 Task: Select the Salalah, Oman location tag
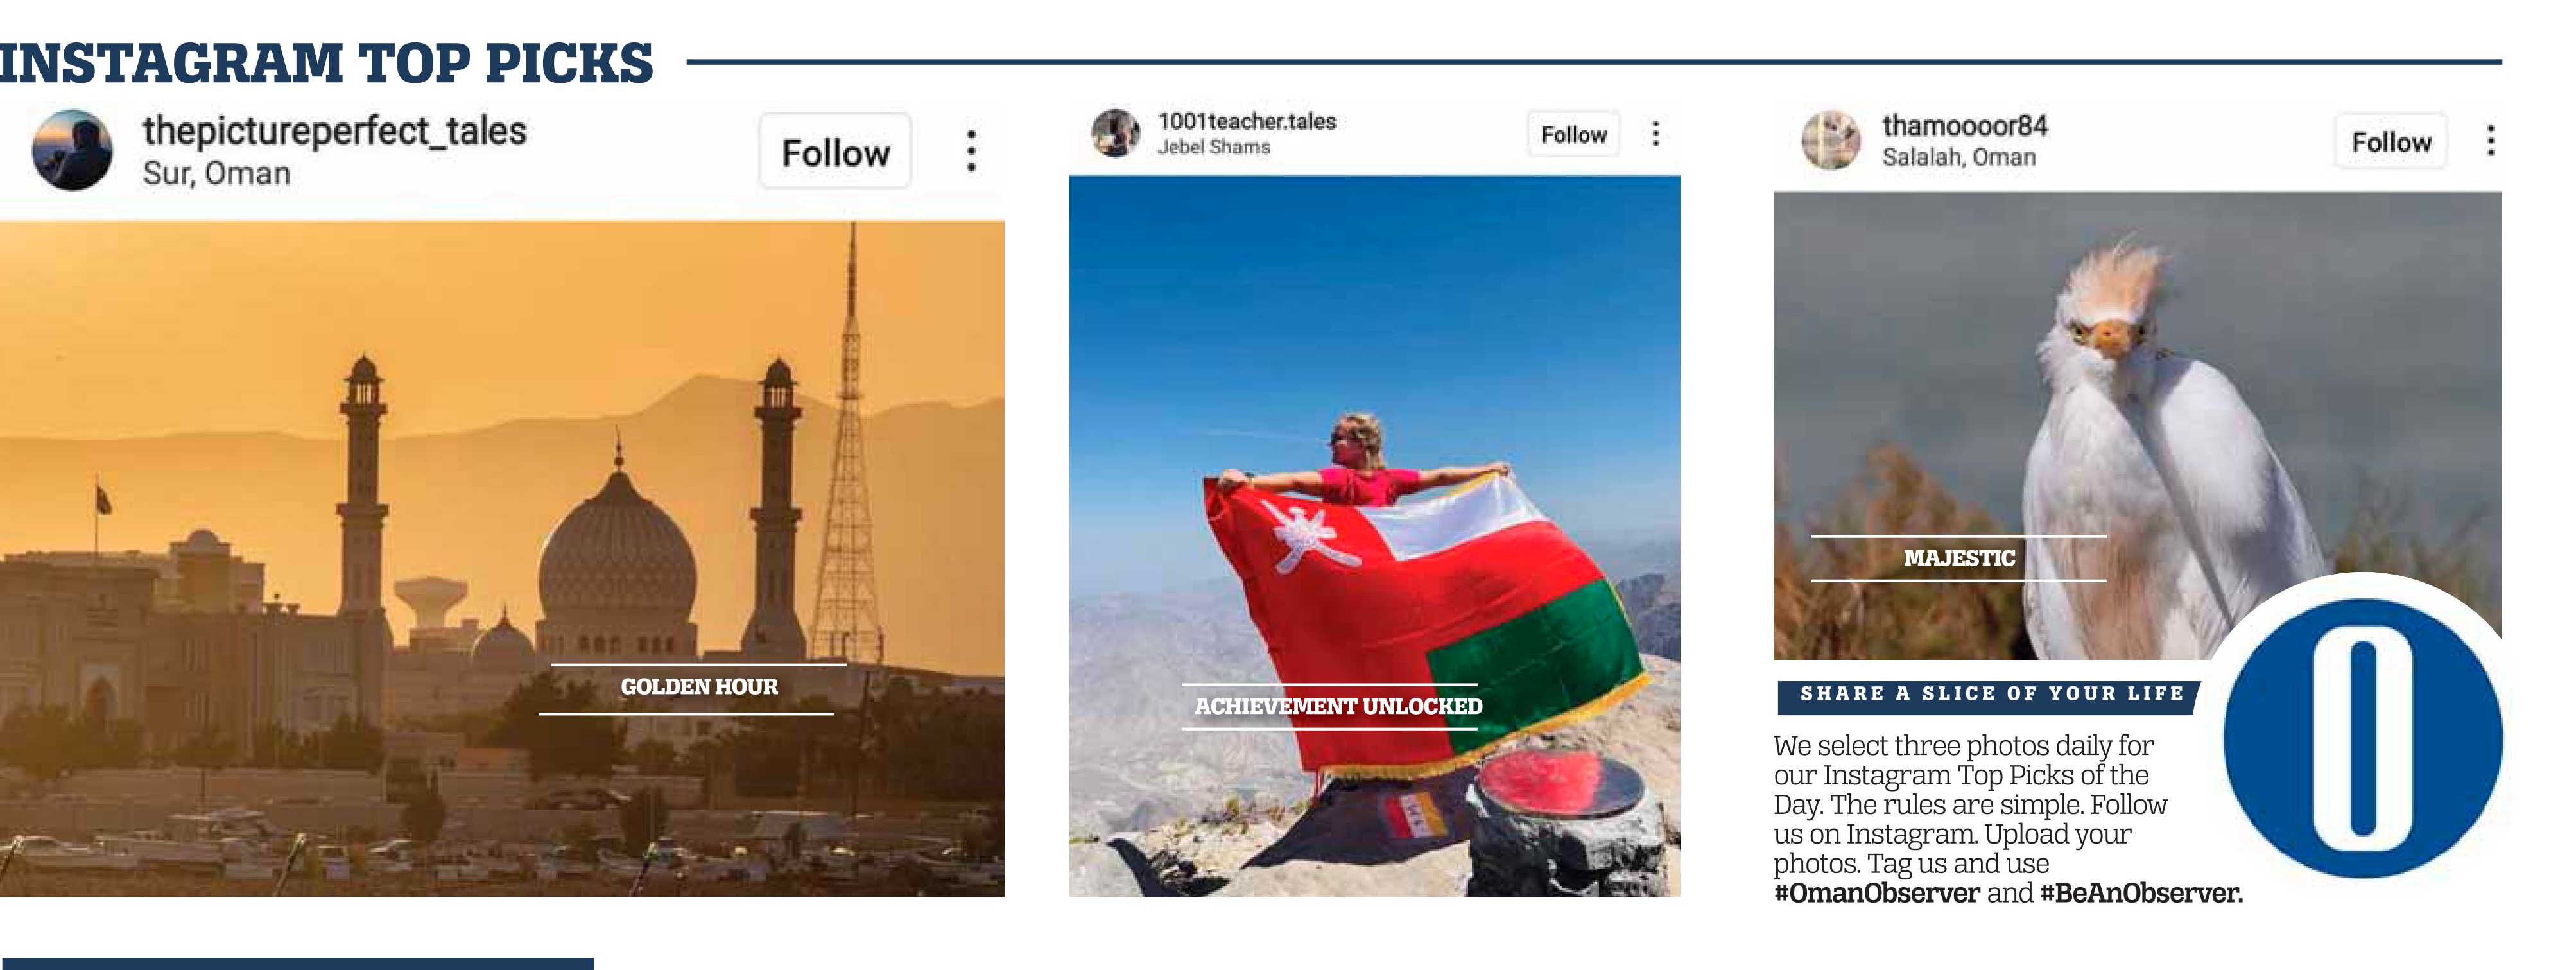(x=1958, y=157)
